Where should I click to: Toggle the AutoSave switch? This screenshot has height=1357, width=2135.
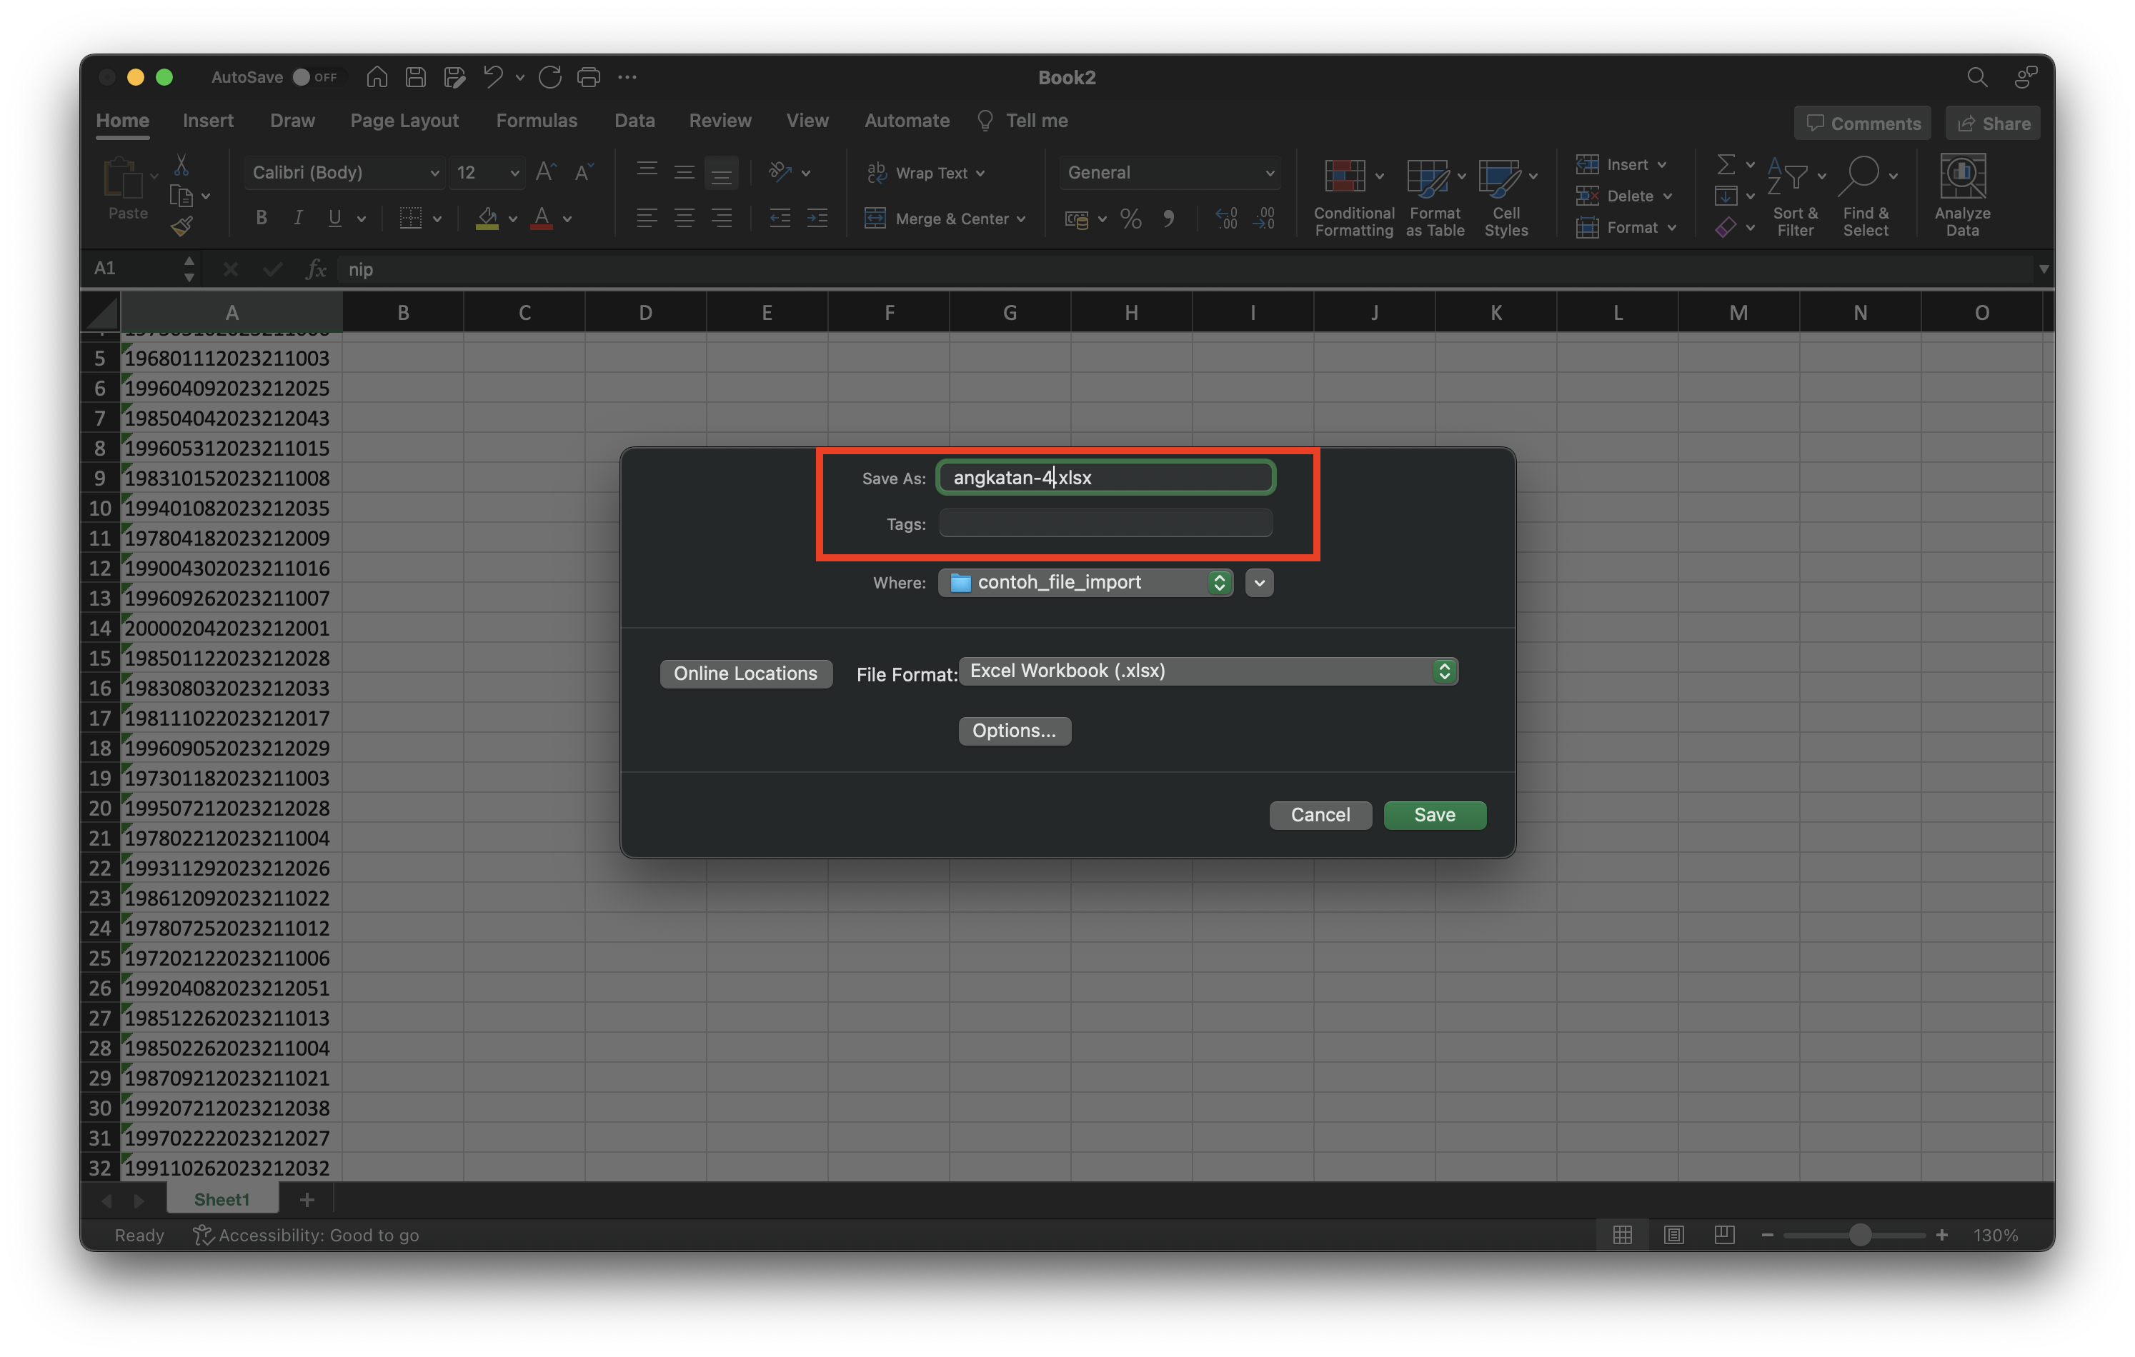tap(315, 77)
